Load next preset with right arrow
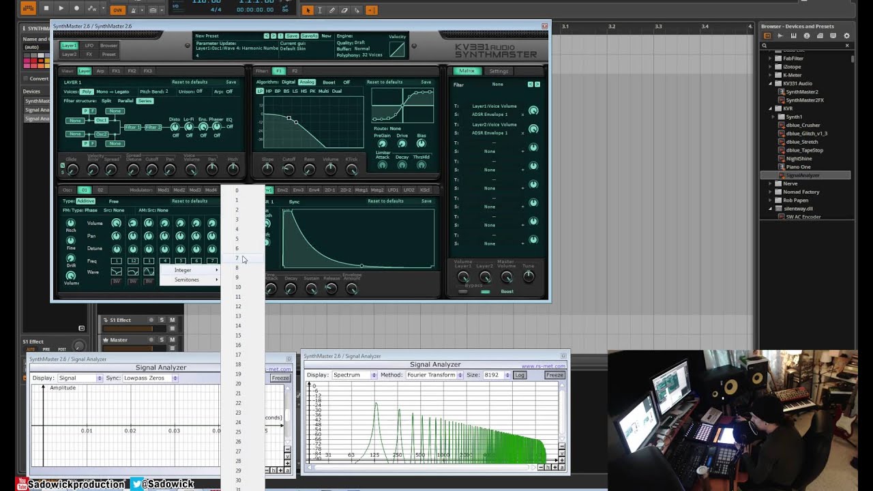The image size is (873, 491). pyautogui.click(x=273, y=35)
